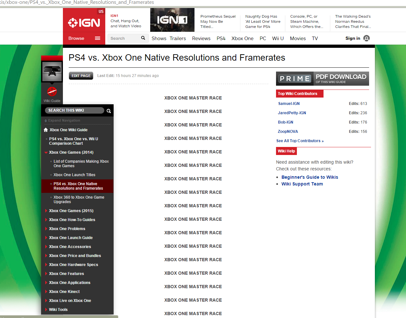Click the wiki search magnifier icon
Image resolution: width=406 pixels, height=318 pixels.
tap(109, 111)
